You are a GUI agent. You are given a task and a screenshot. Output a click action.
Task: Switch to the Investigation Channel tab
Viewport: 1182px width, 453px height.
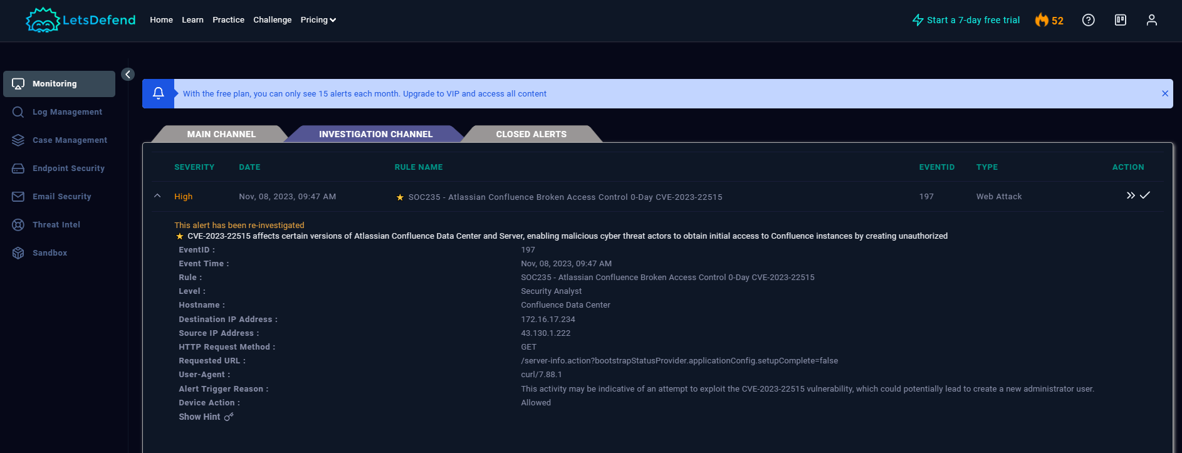click(x=375, y=134)
